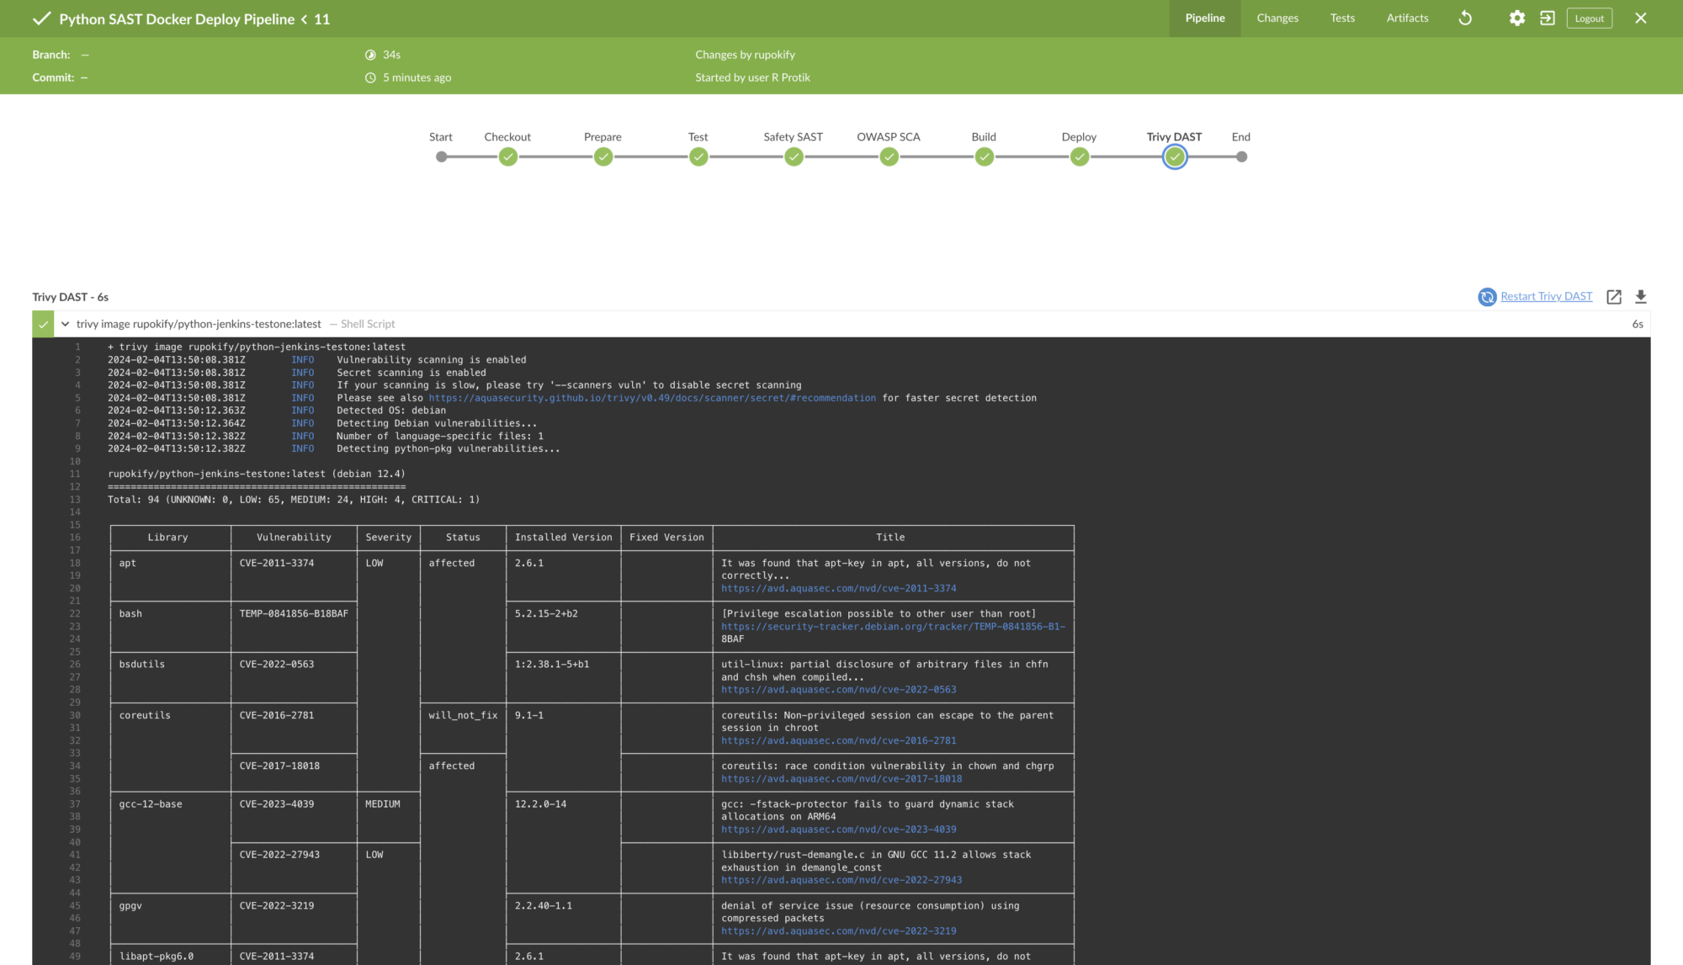The height and width of the screenshot is (965, 1683).
Task: Select the OWASP SCA stage node
Action: 889,156
